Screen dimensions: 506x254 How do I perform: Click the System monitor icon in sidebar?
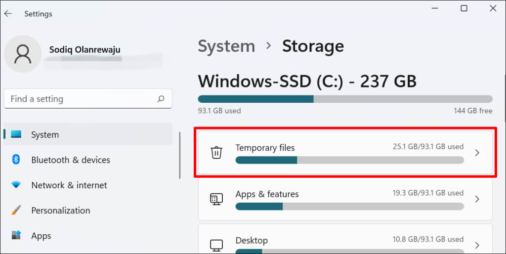(16, 134)
